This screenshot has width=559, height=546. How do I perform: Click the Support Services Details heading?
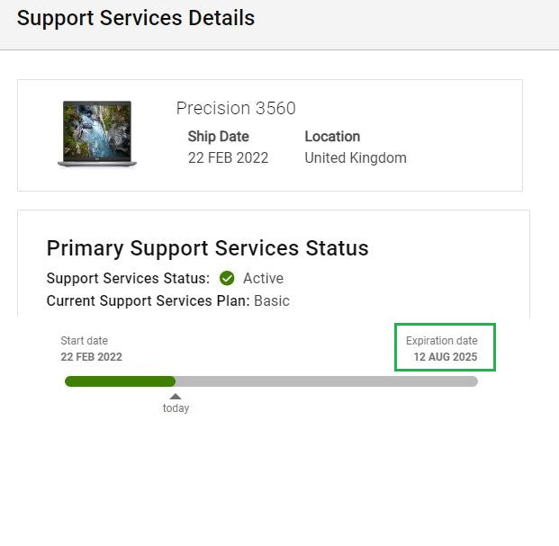(x=136, y=18)
